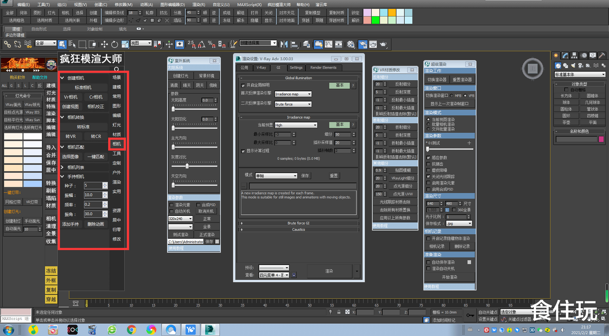Open the Select by Name tool

72,44
